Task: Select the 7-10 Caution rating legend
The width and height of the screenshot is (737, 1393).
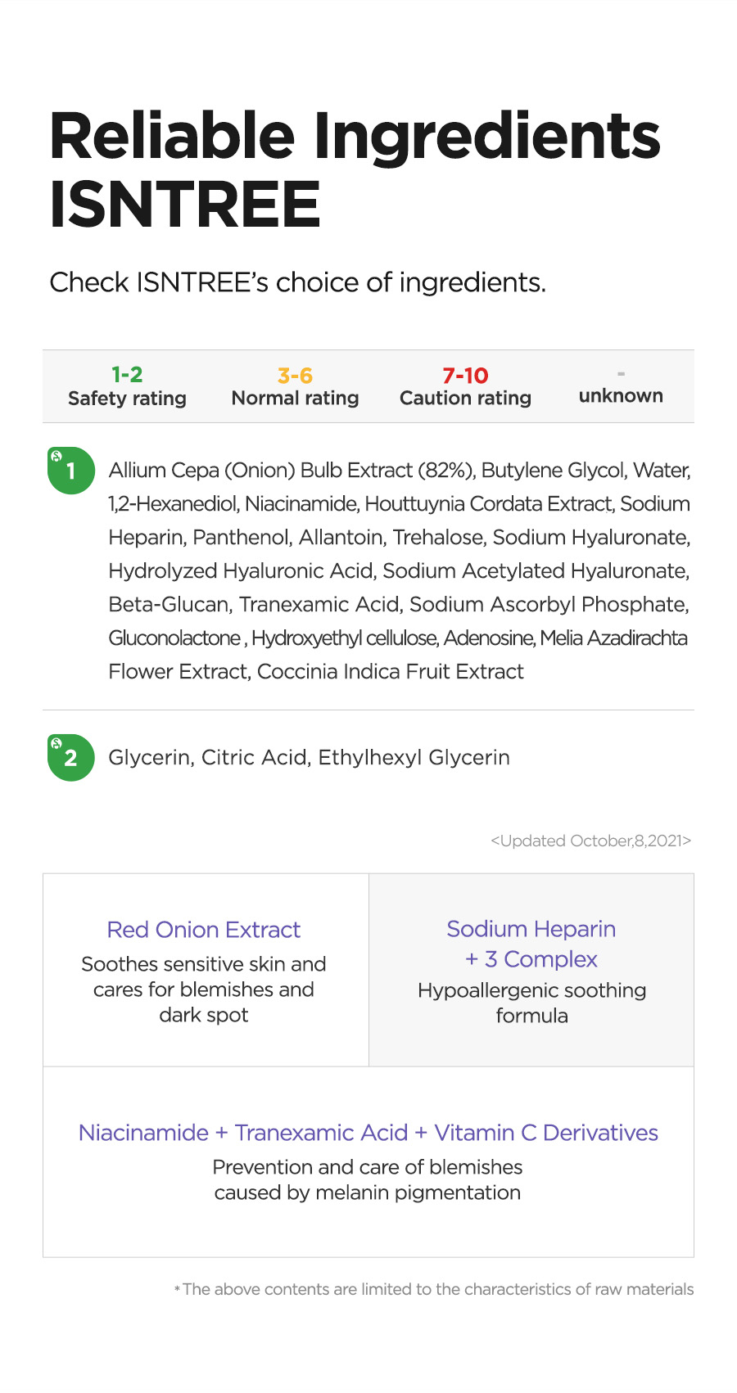Action: point(465,386)
